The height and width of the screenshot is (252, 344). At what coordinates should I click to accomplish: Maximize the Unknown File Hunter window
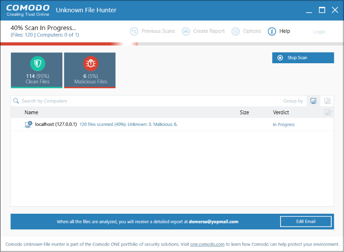point(322,10)
